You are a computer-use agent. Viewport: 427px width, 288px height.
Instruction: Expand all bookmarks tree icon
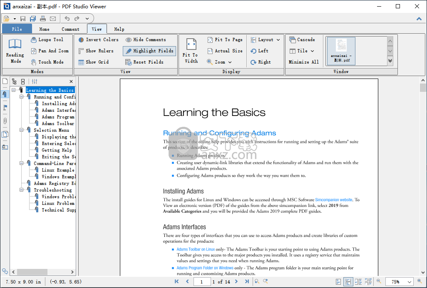pos(15,81)
